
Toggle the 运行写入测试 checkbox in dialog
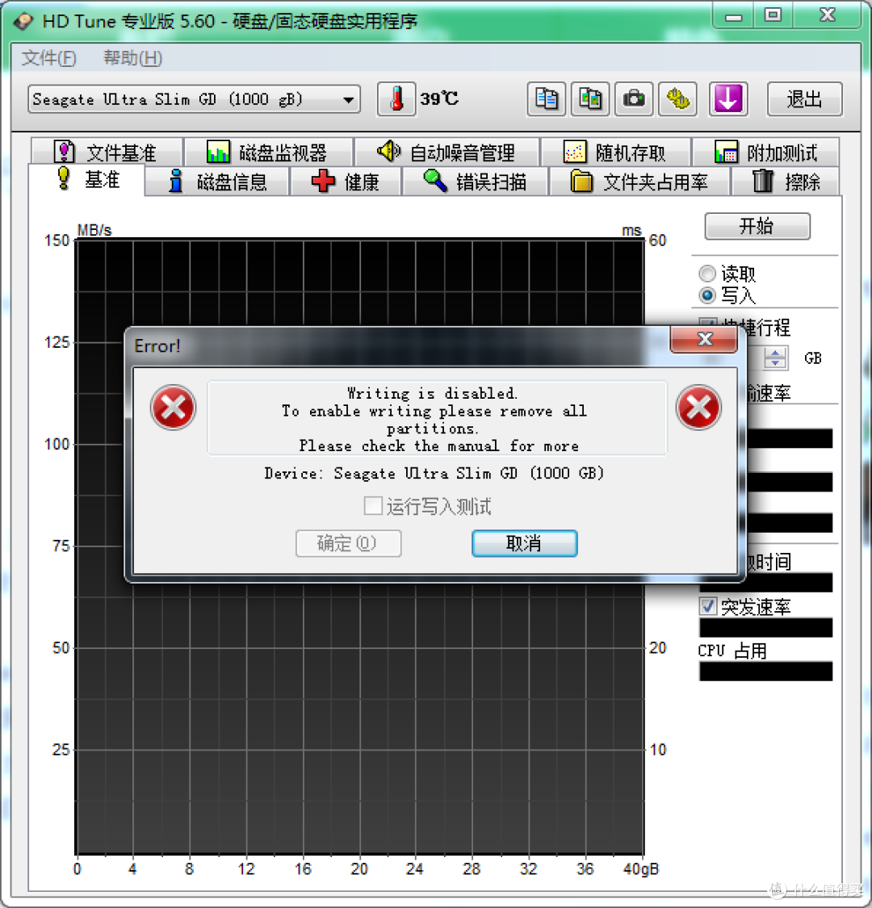point(373,505)
